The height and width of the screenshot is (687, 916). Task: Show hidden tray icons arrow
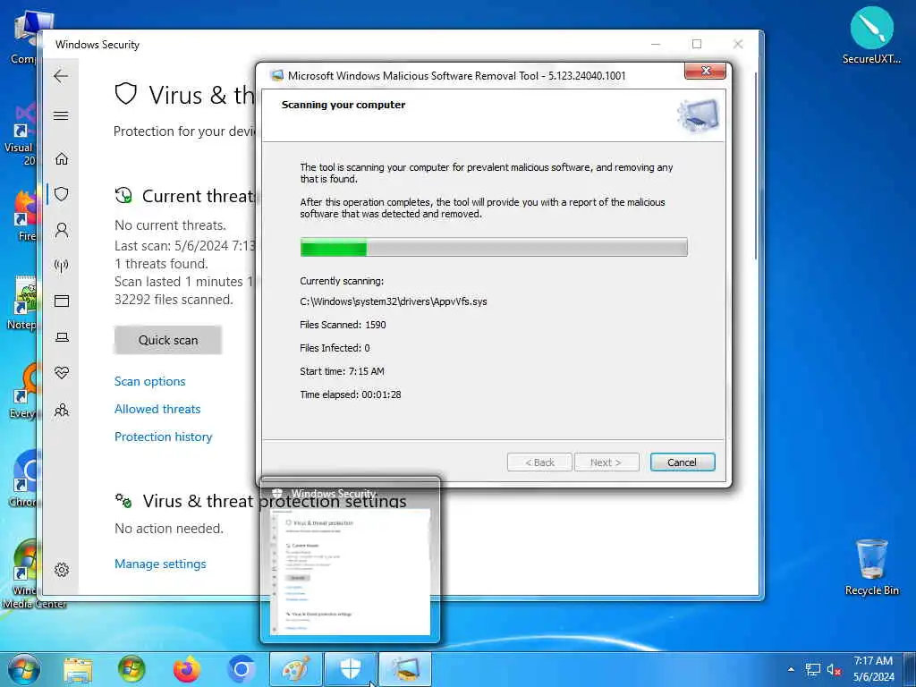click(791, 669)
